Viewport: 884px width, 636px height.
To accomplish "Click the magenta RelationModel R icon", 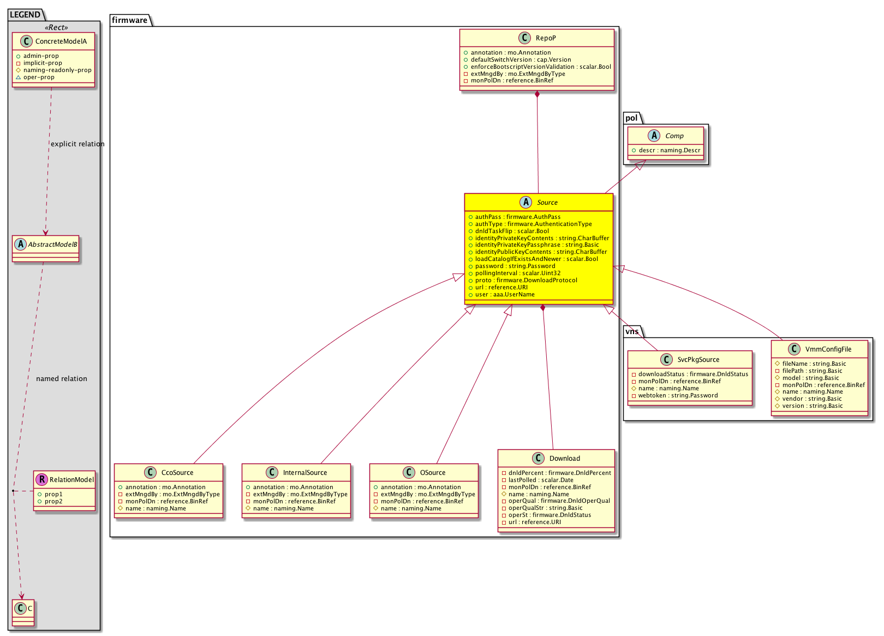I will (x=41, y=479).
